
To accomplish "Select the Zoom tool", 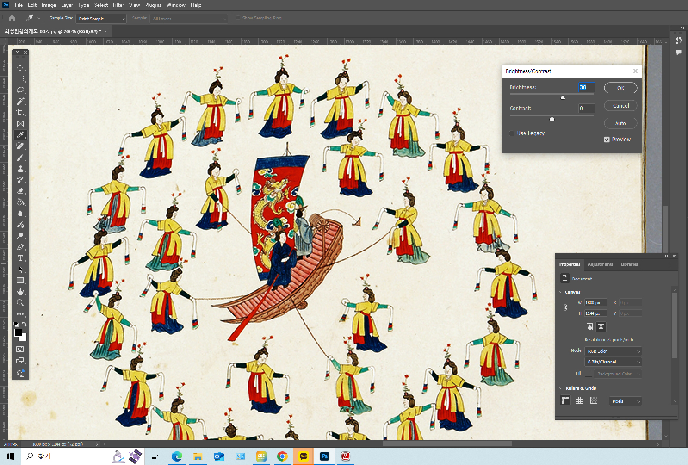I will point(20,303).
